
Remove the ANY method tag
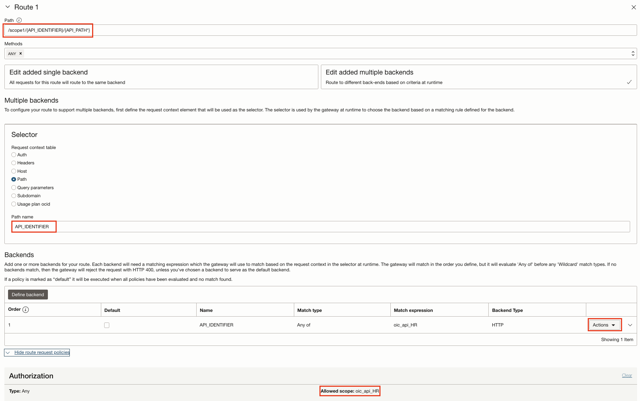tap(20, 53)
